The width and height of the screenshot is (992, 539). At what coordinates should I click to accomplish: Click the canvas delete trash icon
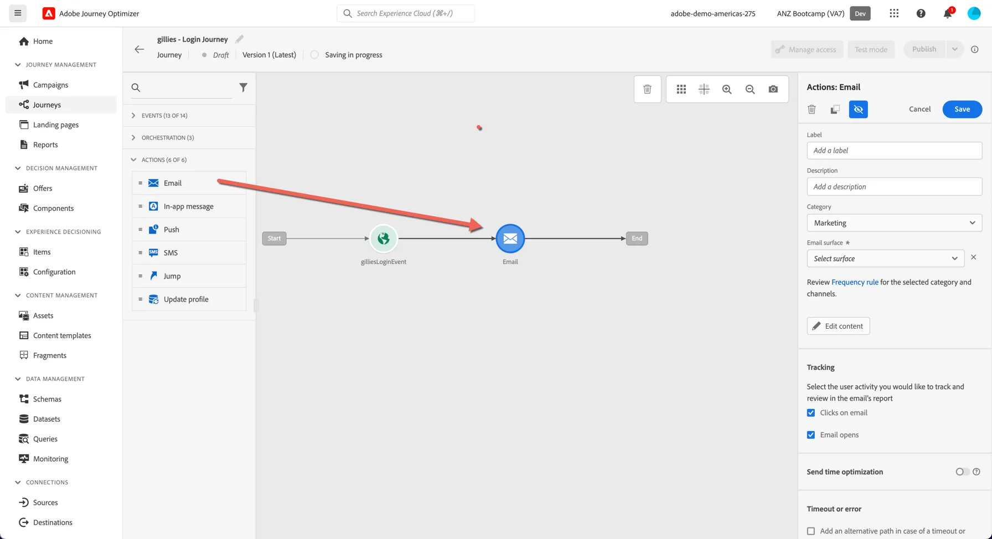[x=647, y=89]
